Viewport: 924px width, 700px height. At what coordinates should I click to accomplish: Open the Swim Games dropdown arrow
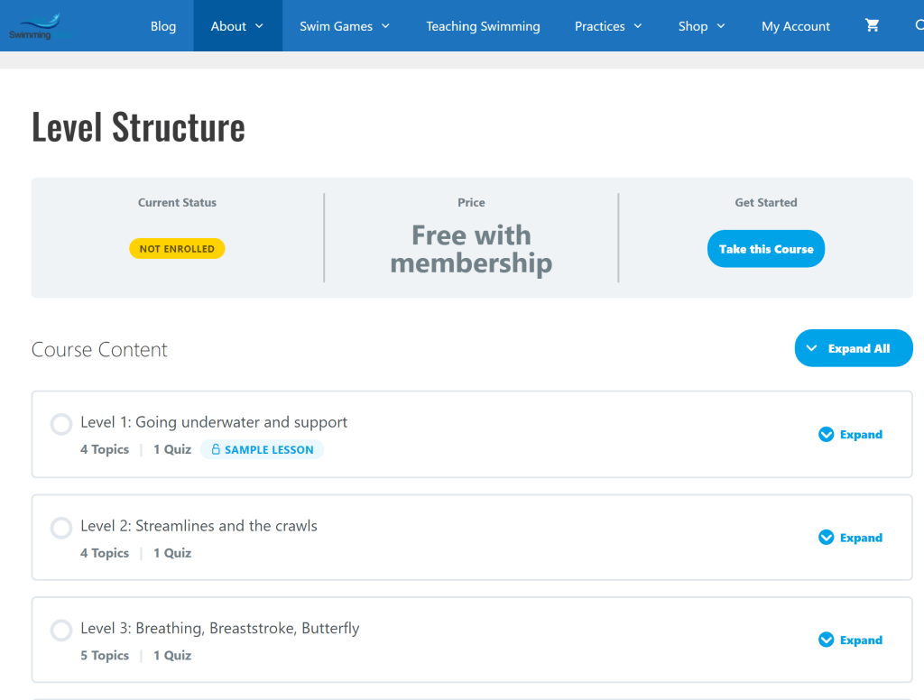386,26
